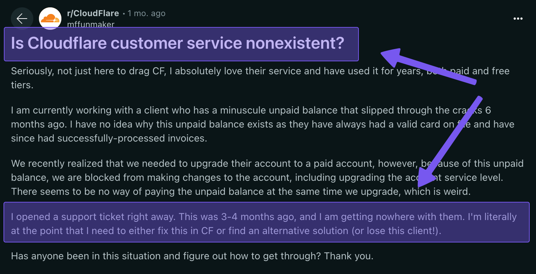
Task: Click the words "which is weird"
Action: pyautogui.click(x=437, y=192)
